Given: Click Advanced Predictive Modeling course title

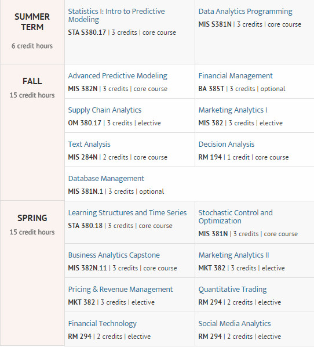Looking at the screenshot, I should (118, 75).
